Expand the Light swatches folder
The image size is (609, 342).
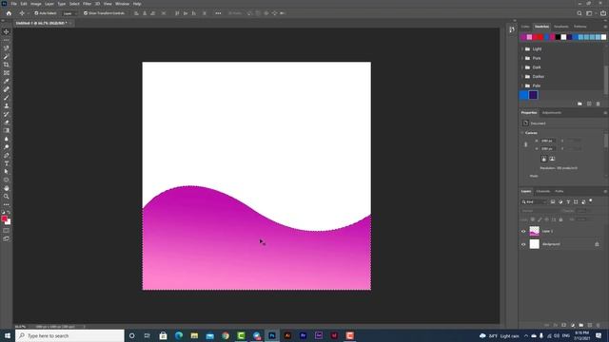pos(522,49)
